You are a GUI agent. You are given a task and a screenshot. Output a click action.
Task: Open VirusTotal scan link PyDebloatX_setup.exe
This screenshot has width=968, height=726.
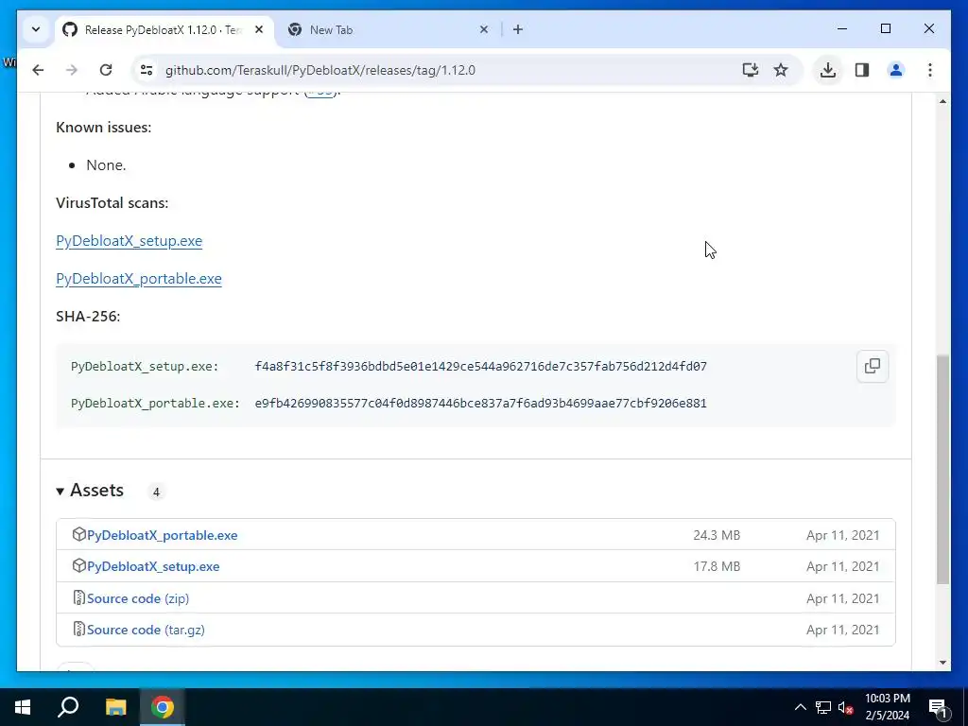coord(129,241)
